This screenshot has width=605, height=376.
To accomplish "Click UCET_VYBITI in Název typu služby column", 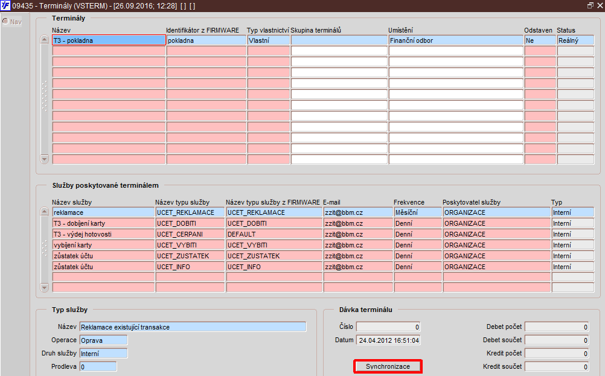I will (190, 244).
